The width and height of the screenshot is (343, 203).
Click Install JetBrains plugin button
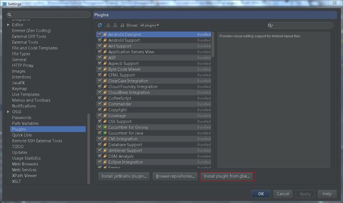(124, 176)
